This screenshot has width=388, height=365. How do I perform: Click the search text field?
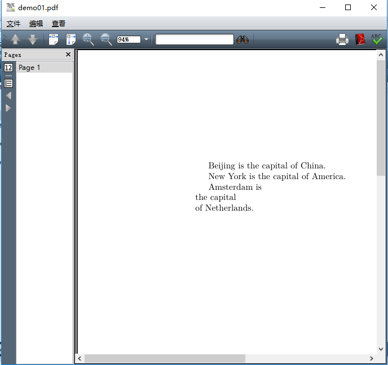[x=195, y=39]
